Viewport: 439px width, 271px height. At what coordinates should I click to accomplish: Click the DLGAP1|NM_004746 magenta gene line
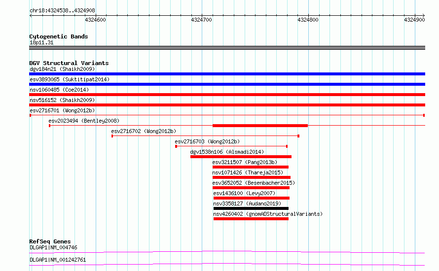coord(227,252)
